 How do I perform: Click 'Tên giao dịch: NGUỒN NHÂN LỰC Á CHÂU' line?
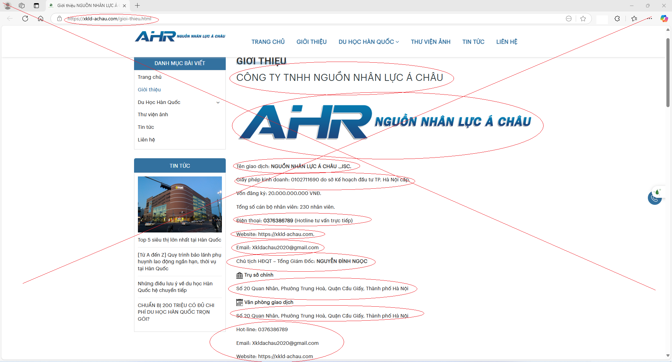coord(294,166)
